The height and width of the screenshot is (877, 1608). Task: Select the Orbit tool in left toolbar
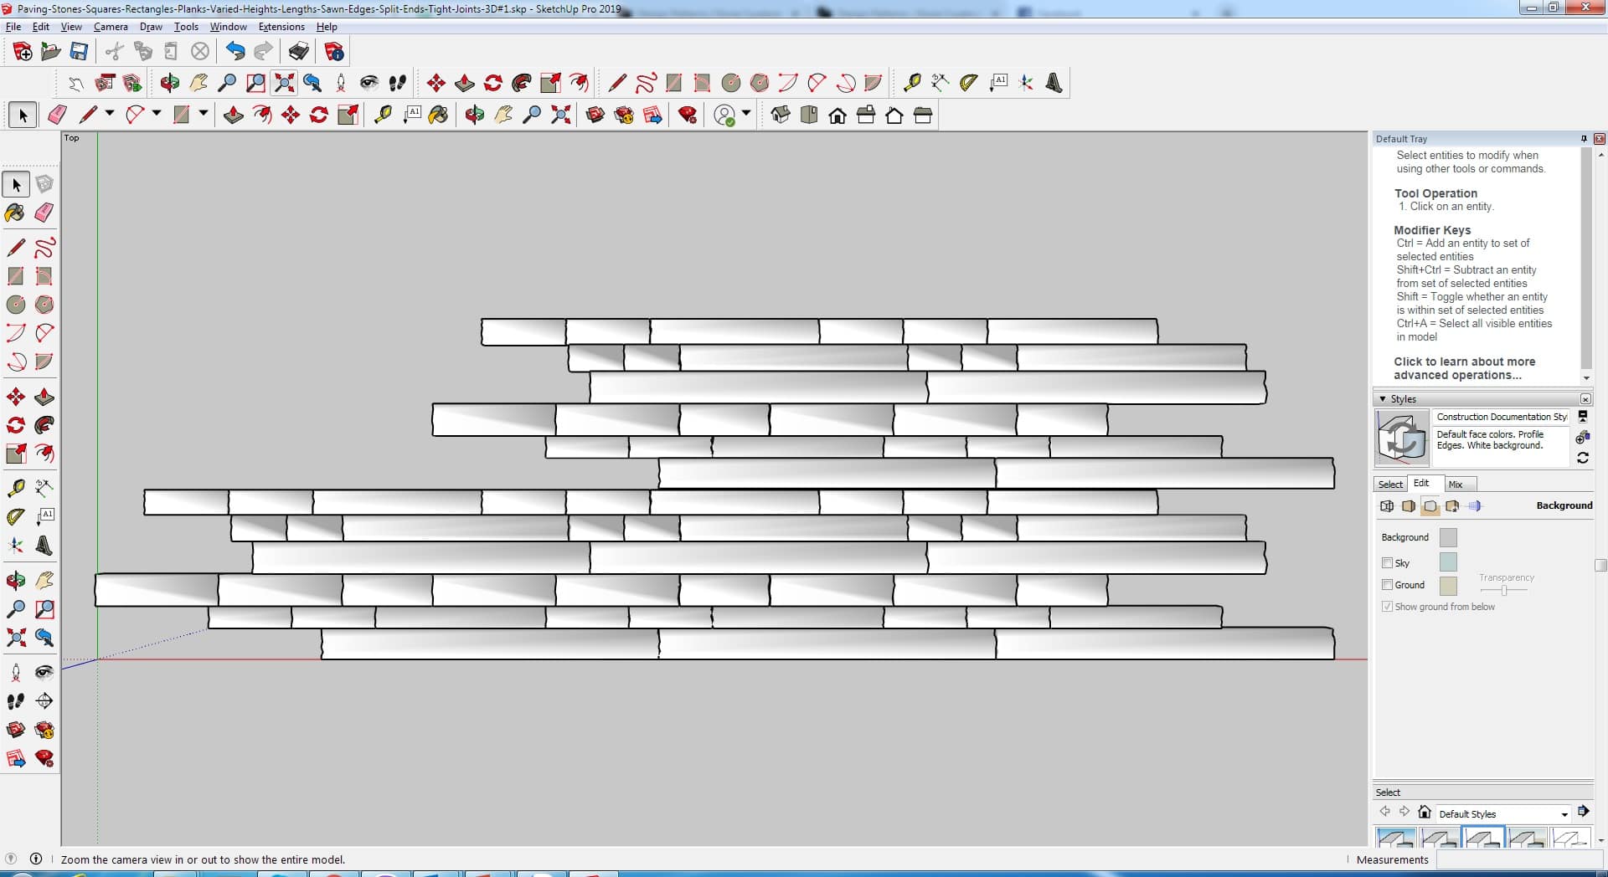tap(15, 581)
